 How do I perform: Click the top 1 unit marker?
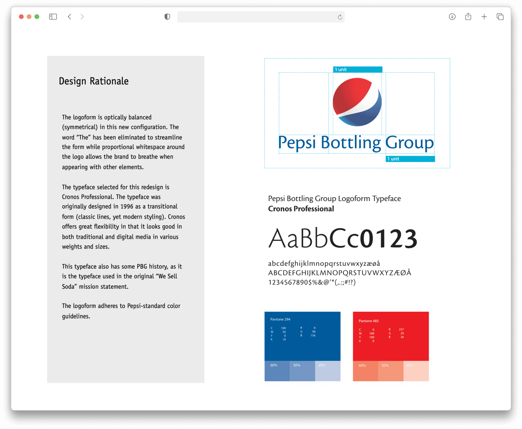(x=358, y=69)
